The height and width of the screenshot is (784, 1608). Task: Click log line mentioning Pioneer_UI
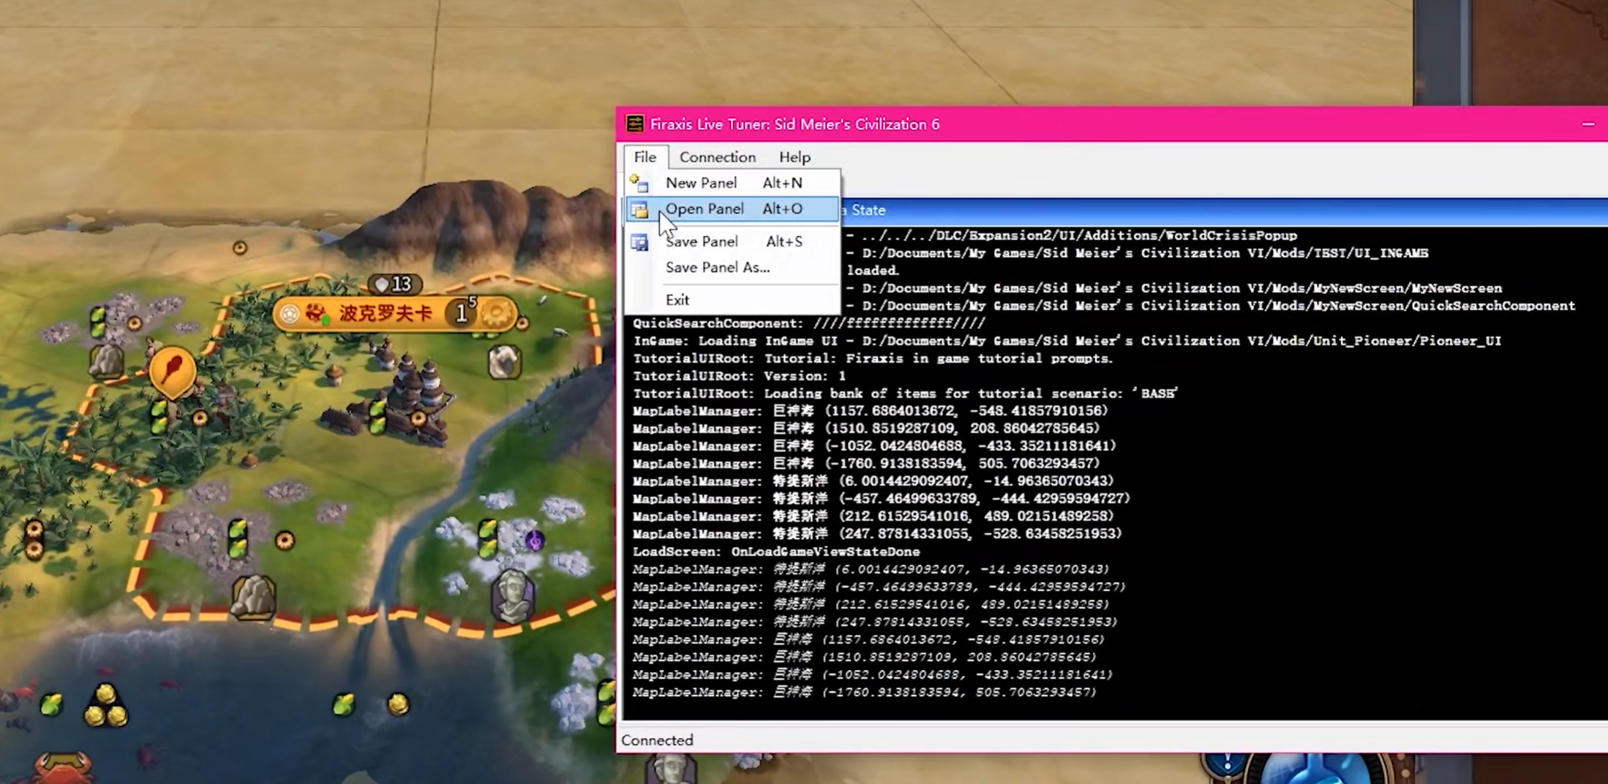point(1067,341)
